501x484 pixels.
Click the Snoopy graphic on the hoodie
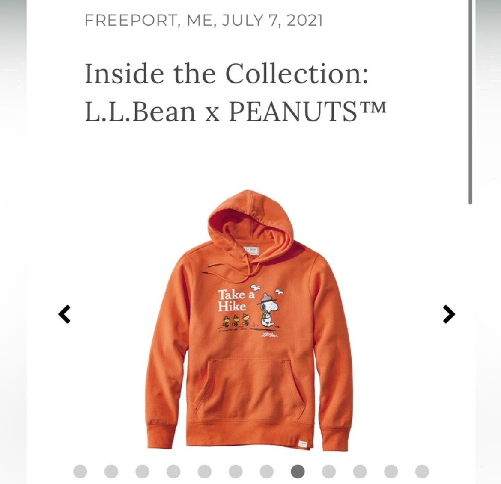[x=268, y=310]
